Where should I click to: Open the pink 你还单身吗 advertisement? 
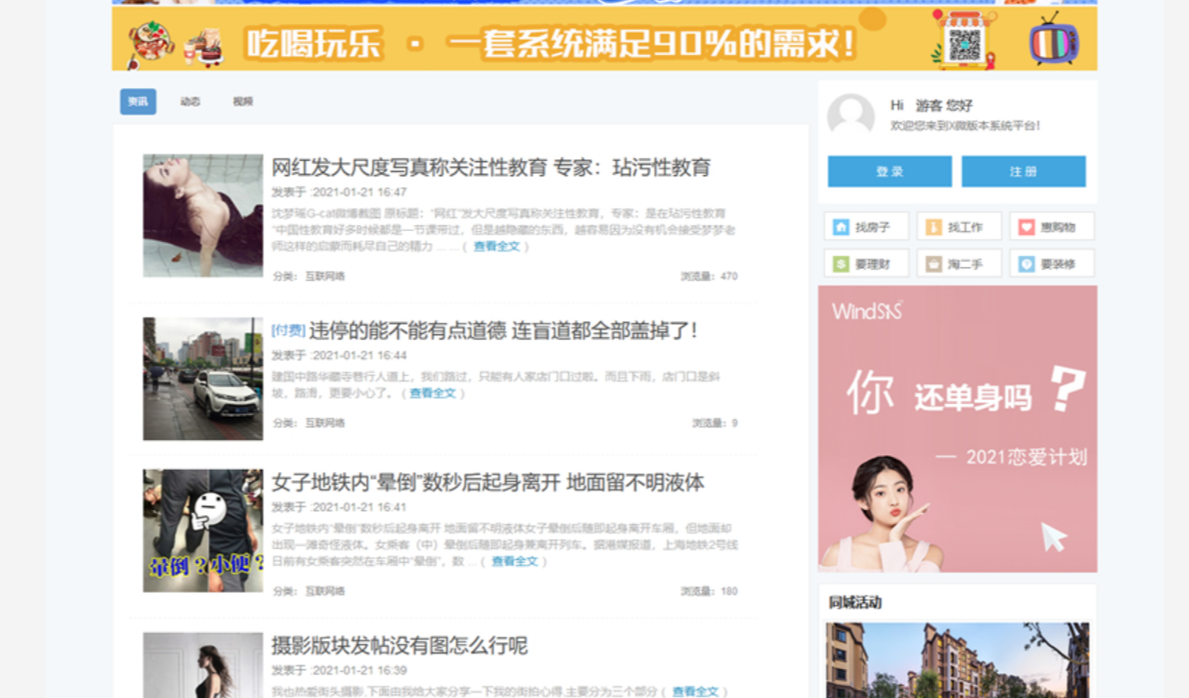point(957,428)
